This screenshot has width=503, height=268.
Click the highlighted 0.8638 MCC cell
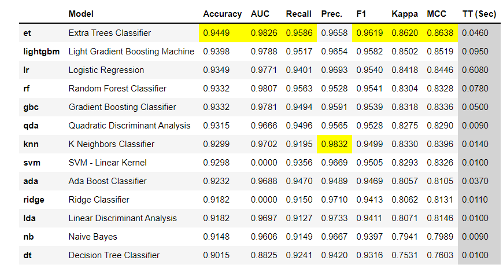tap(439, 33)
